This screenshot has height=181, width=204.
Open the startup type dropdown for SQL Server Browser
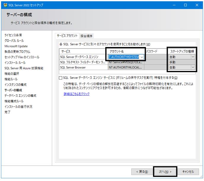pos(193,67)
